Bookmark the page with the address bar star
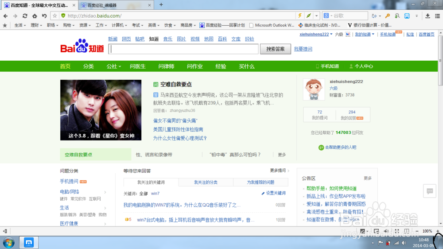Viewport: 443px width, 249px height. click(55, 16)
